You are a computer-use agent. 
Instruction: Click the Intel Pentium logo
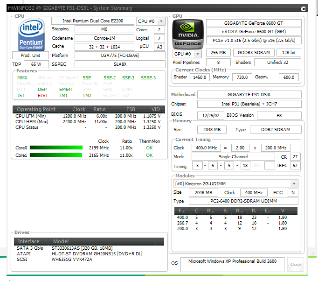click(31, 34)
